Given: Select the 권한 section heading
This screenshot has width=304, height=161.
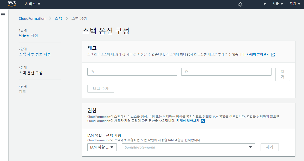Looking at the screenshot, I should [92, 110].
